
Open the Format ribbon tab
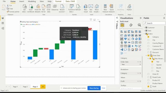pyautogui.click(x=58, y=1)
